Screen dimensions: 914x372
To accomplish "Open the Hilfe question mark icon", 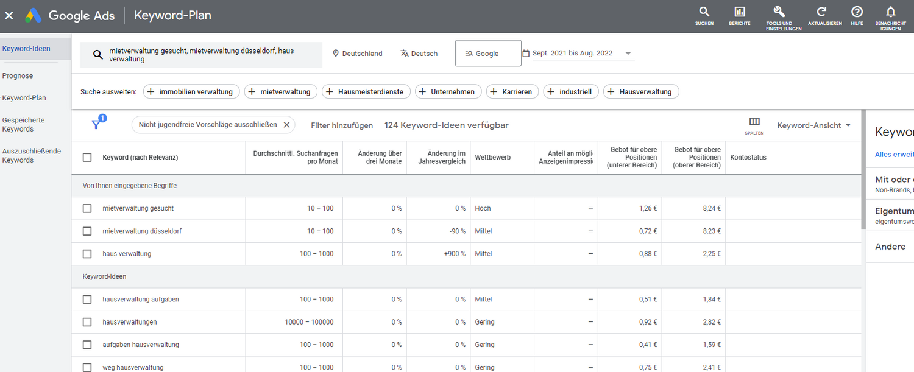I will [857, 12].
